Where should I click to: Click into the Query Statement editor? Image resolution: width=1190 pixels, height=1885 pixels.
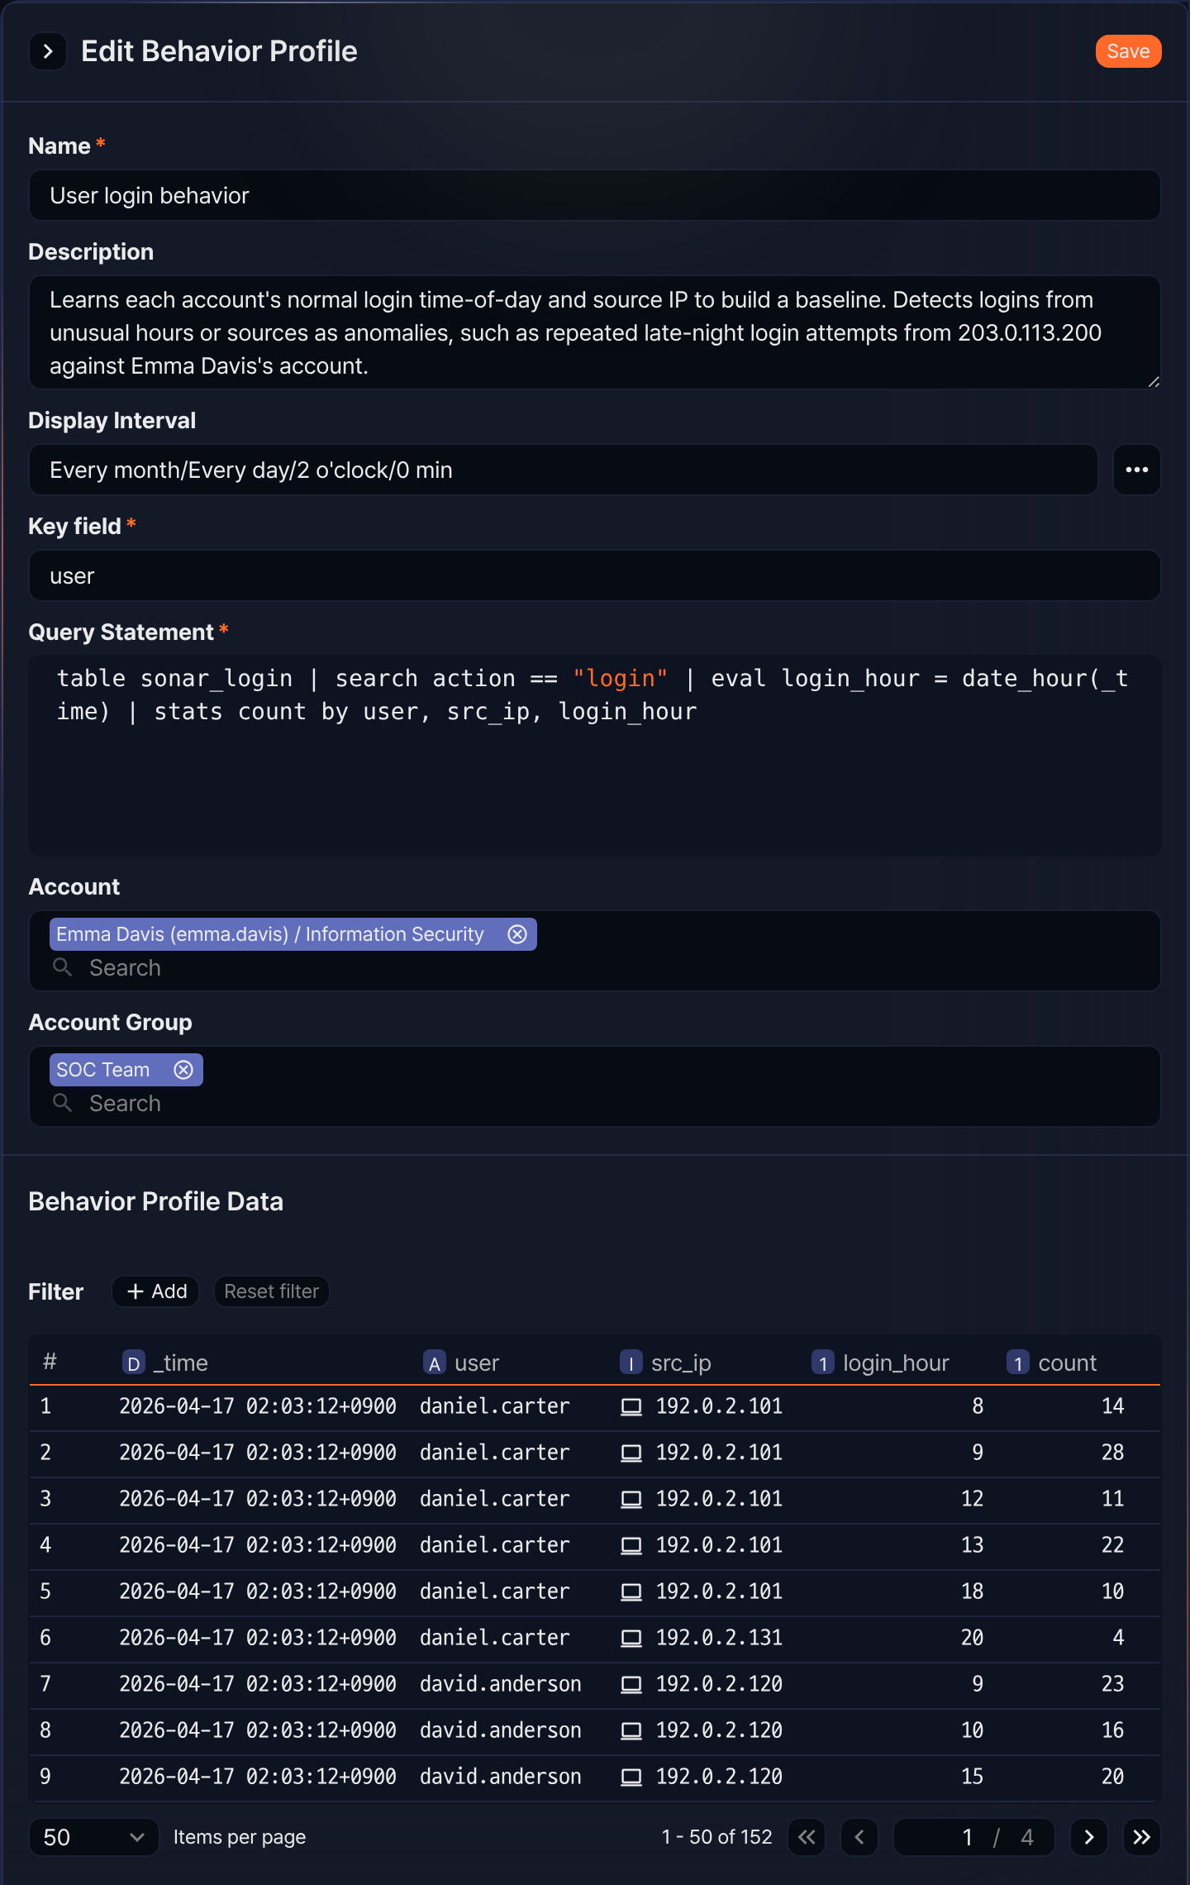(x=595, y=756)
